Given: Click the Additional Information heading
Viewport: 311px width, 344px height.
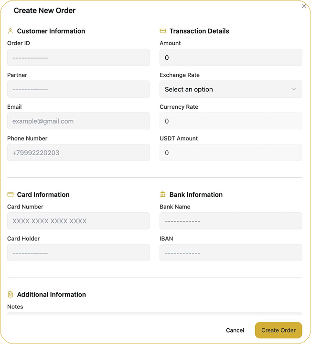Looking at the screenshot, I should [52, 295].
